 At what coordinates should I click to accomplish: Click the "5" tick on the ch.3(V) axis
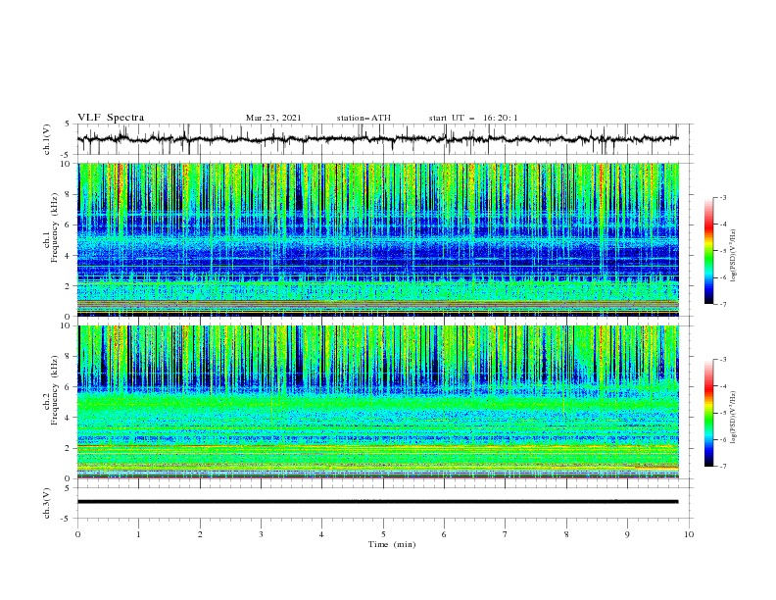click(x=68, y=488)
